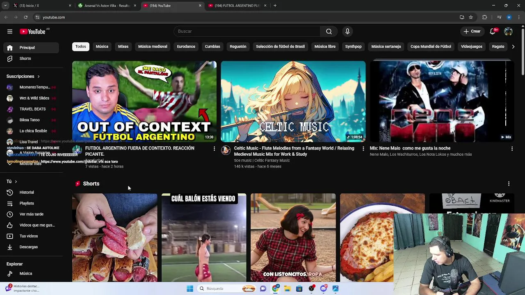The width and height of the screenshot is (525, 295).
Task: Open Descargas in the sidebar
Action: [31, 247]
